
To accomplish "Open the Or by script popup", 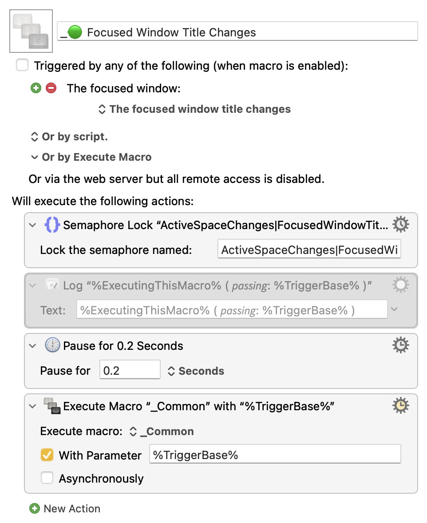I will tap(68, 137).
